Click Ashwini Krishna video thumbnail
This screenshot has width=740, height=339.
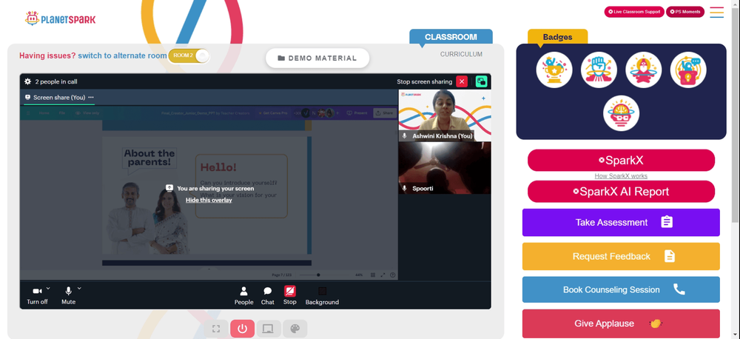coord(445,115)
